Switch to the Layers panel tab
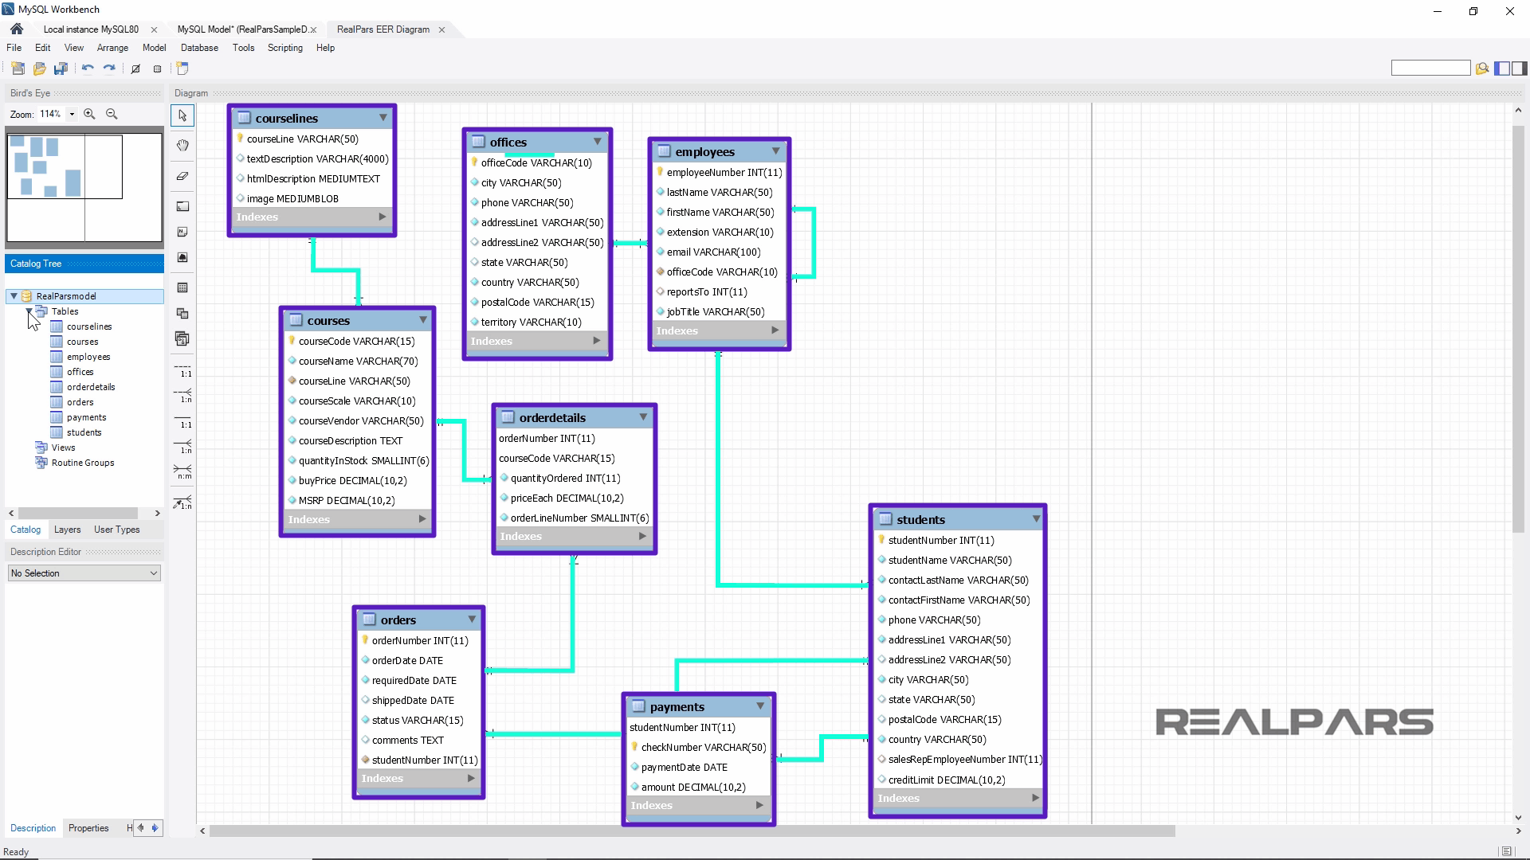 pos(67,530)
